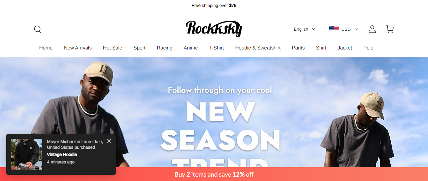The height and width of the screenshot is (181, 428).
Task: Go to the Home menu item
Action: [x=46, y=48]
